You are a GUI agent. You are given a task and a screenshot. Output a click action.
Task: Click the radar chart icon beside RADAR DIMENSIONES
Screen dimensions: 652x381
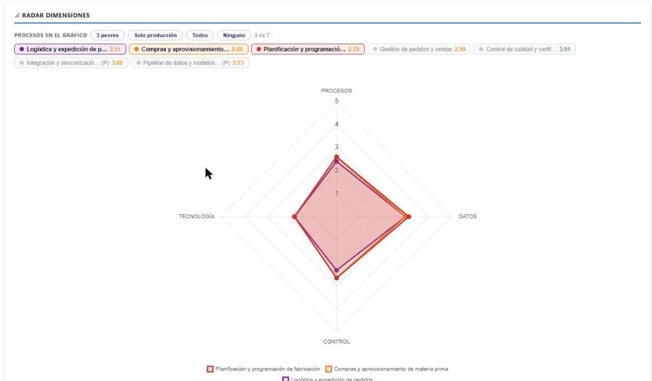tap(17, 15)
